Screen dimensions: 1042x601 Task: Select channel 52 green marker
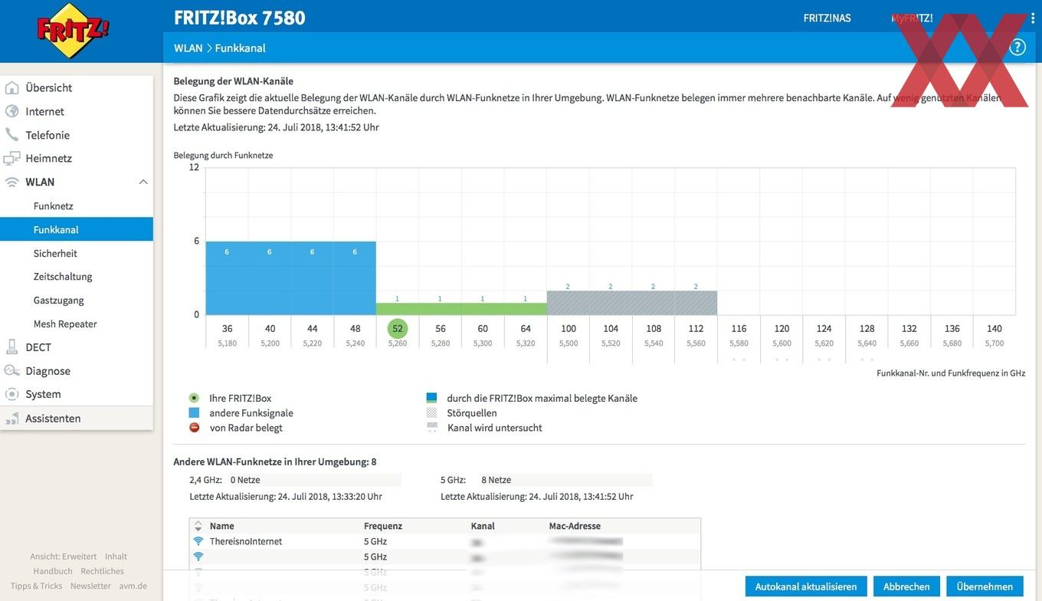coord(398,329)
